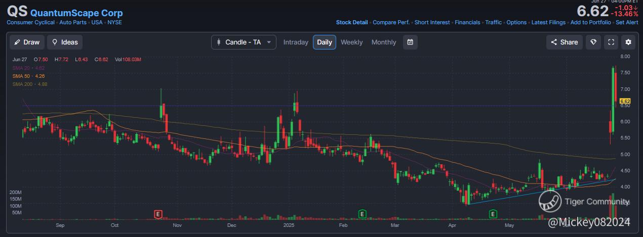Switch chart to Intraday timeframe
This screenshot has width=643, height=237.
296,42
